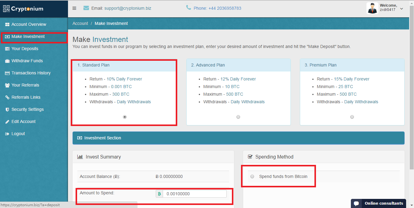
Task: Open the Online consultants chat button
Action: point(378,203)
